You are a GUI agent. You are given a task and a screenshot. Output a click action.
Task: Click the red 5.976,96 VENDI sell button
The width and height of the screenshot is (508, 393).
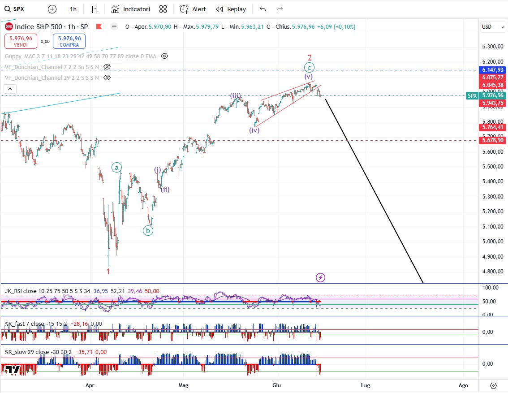click(x=21, y=41)
